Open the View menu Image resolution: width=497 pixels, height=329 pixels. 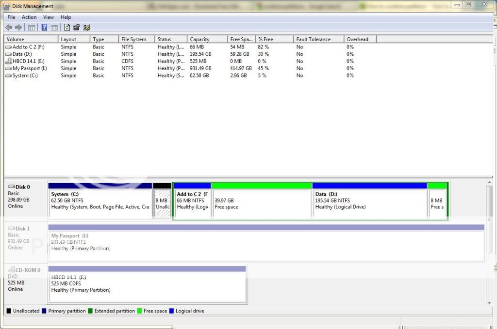point(49,17)
